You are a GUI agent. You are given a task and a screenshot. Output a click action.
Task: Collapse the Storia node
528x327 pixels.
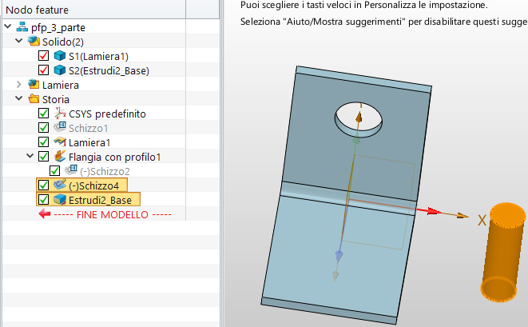pos(19,99)
